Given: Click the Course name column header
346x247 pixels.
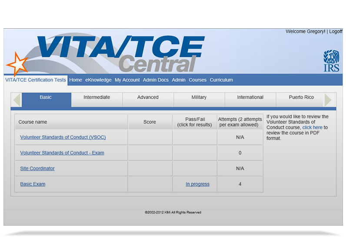Looking at the screenshot, I should (71, 122).
